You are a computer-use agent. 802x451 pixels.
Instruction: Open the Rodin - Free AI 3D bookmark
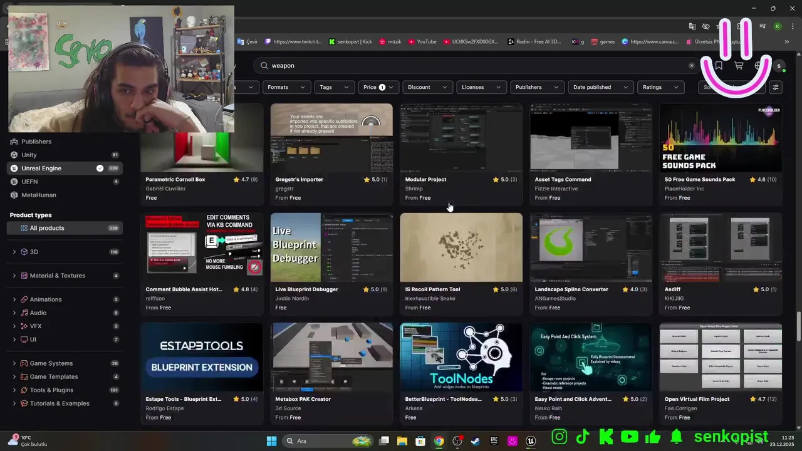pyautogui.click(x=534, y=42)
